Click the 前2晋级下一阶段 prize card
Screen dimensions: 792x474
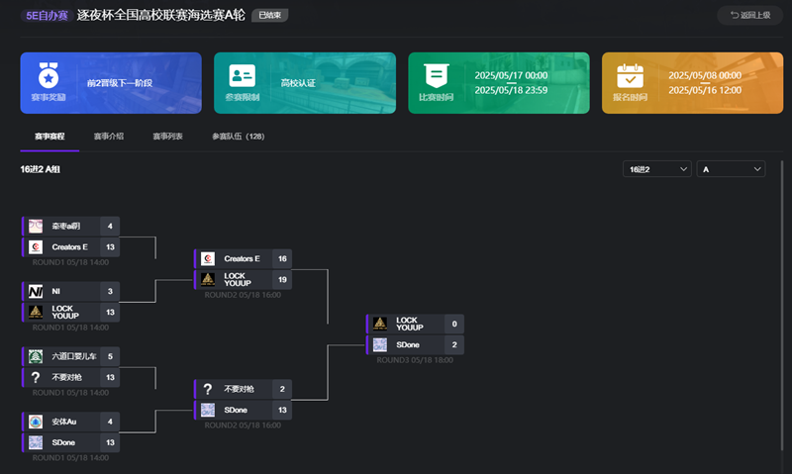tap(111, 83)
